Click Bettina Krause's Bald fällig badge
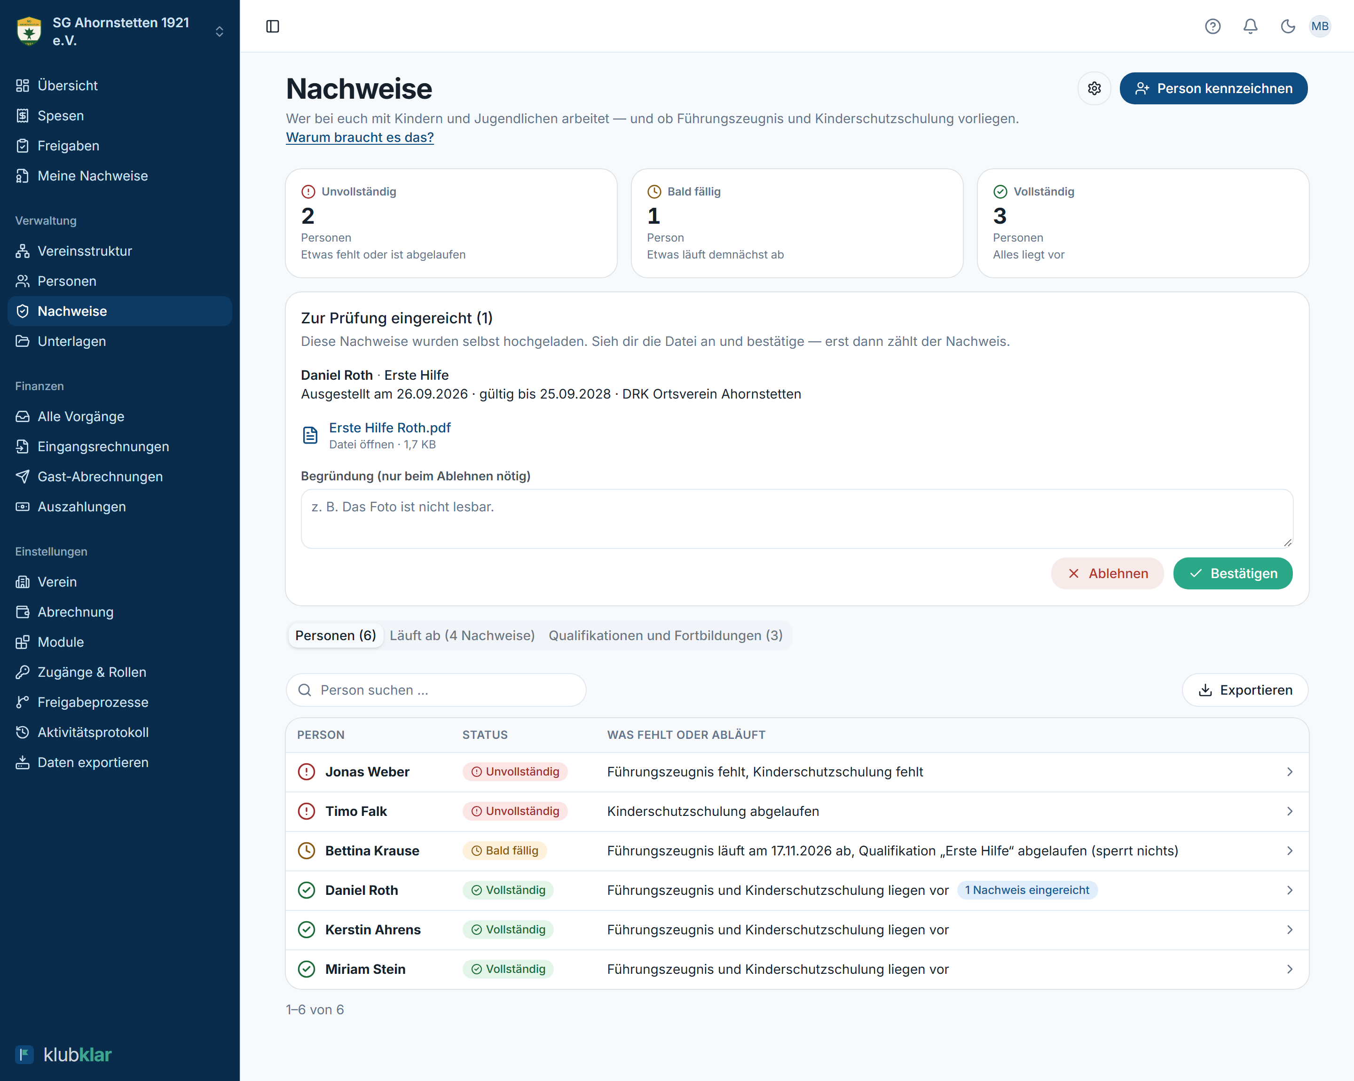Viewport: 1354px width, 1081px height. pos(505,851)
